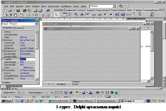Click the Open file folder icon
The image size is (166, 111).
point(10,10)
